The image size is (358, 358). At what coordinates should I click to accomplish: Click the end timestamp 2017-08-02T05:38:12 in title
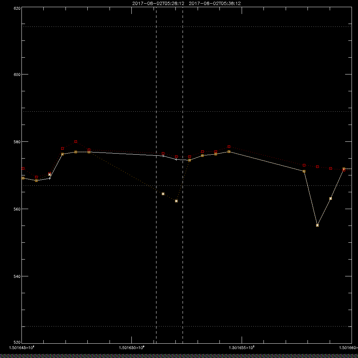(215, 4)
